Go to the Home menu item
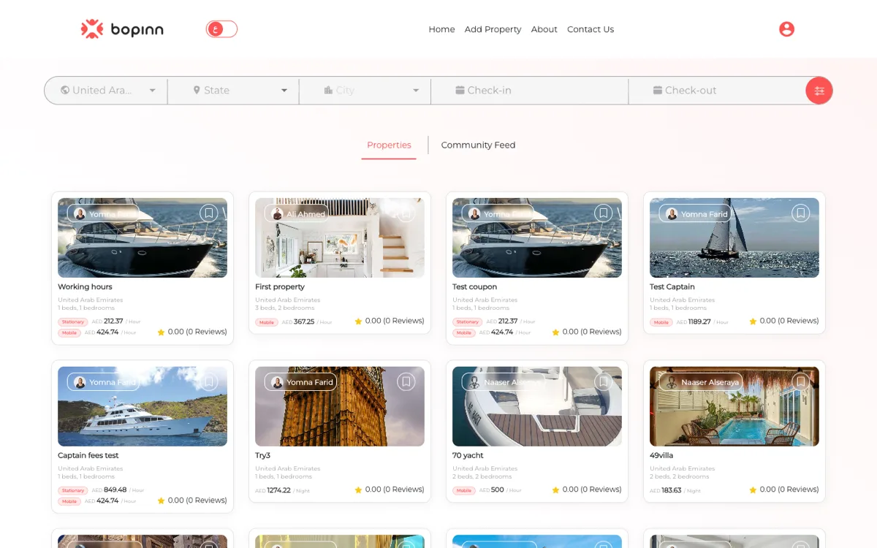Screen dimensions: 877x548 point(441,29)
